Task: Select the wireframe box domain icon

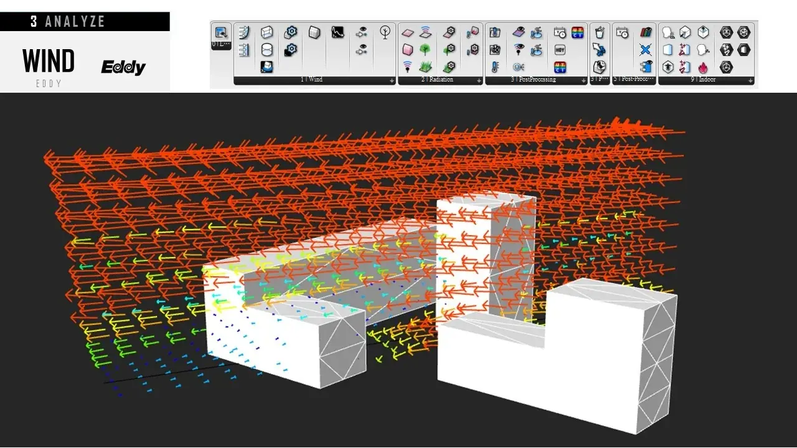Action: 267,32
